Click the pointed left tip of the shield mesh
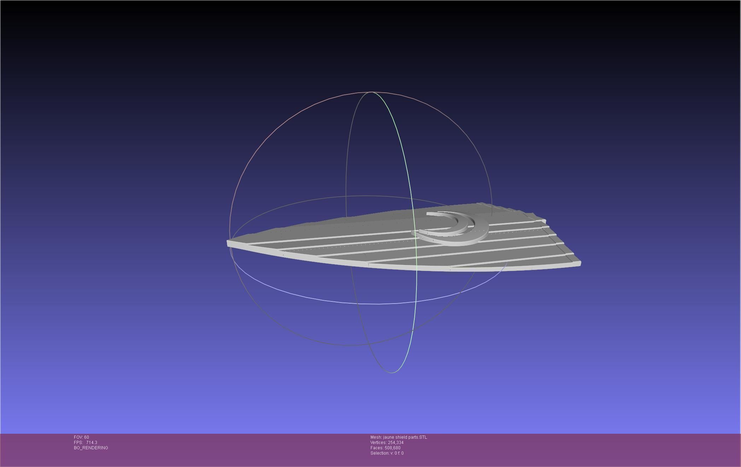Viewport: 741px width, 467px height. 229,243
